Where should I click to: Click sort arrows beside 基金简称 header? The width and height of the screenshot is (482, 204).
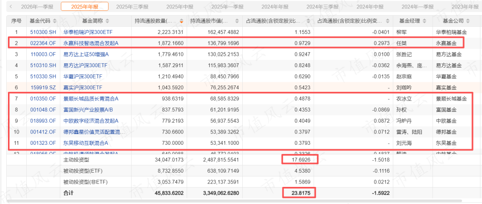coord(107,21)
